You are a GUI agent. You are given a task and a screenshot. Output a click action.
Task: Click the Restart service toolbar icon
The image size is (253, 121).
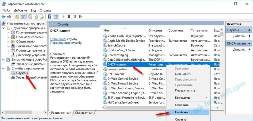tap(80, 16)
